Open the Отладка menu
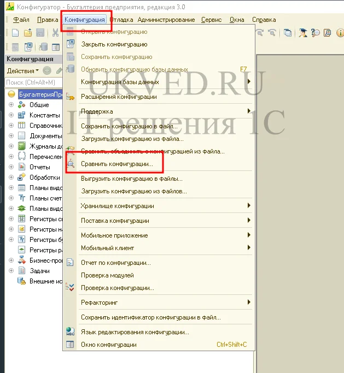This screenshot has height=373, width=344. pos(121,20)
